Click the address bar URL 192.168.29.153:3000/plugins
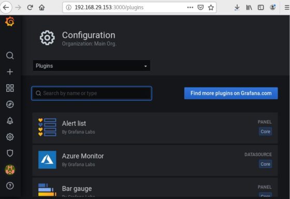The image size is (290, 199). tap(109, 7)
